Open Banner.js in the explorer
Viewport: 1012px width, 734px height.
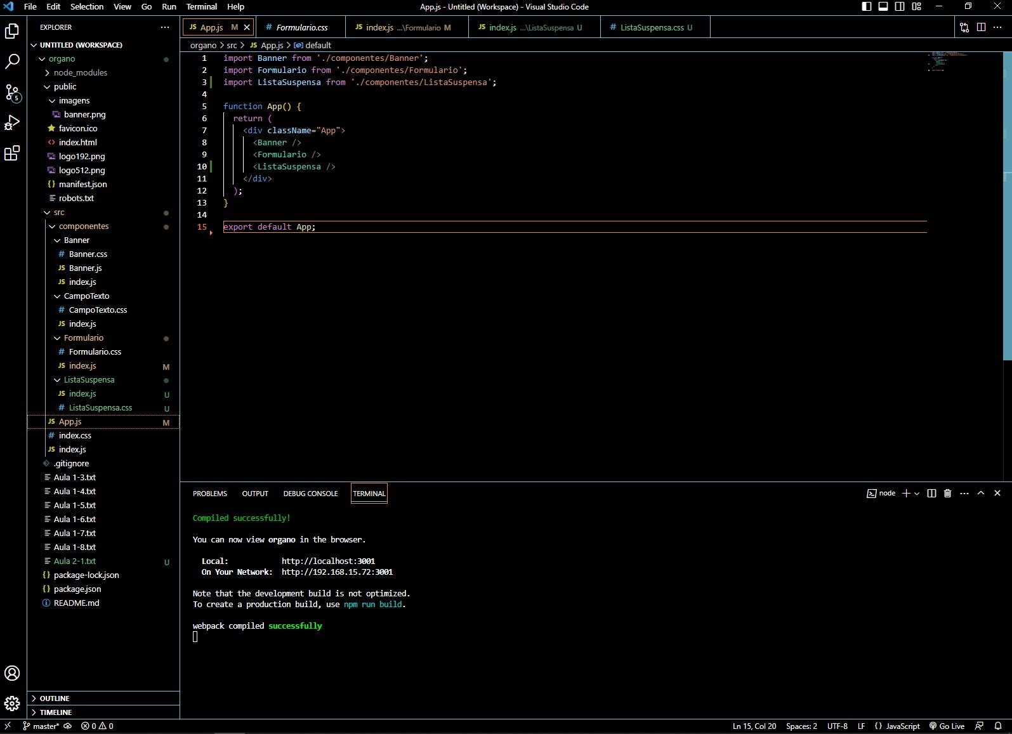point(103,268)
